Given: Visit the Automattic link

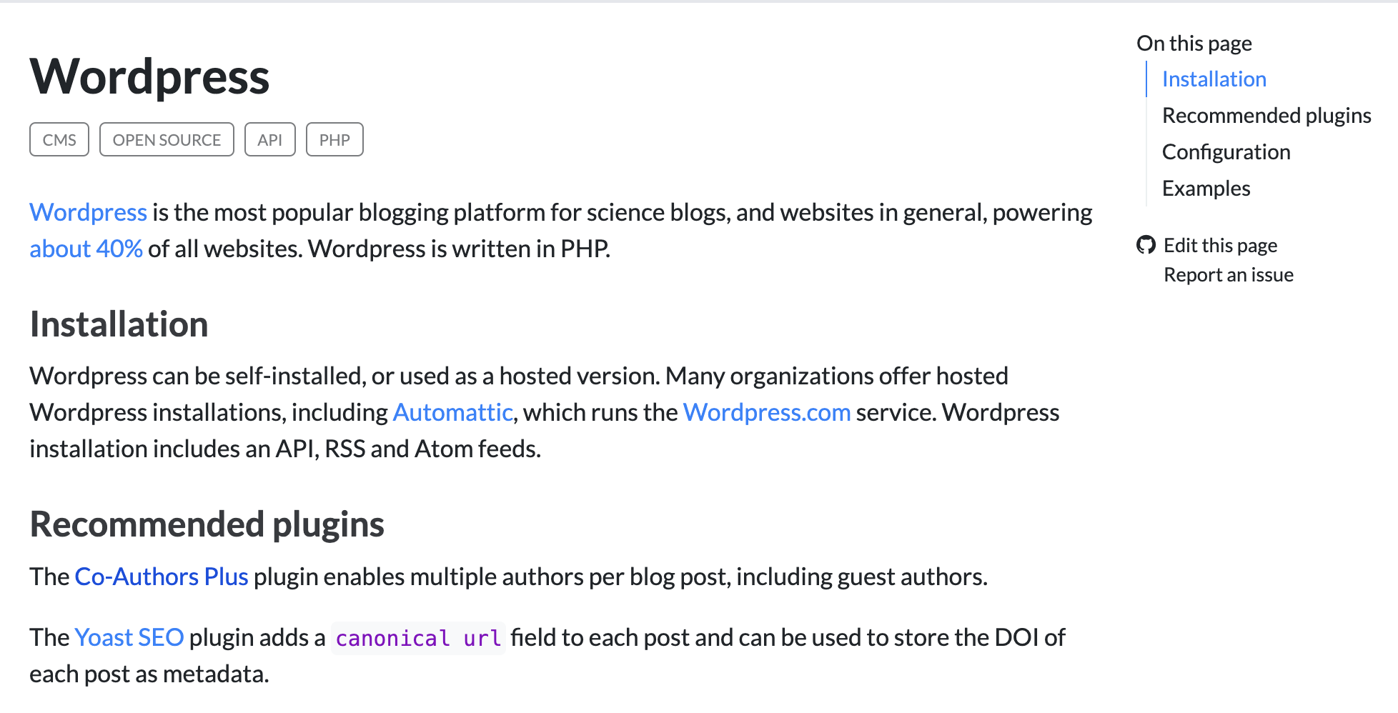Looking at the screenshot, I should pyautogui.click(x=452, y=413).
